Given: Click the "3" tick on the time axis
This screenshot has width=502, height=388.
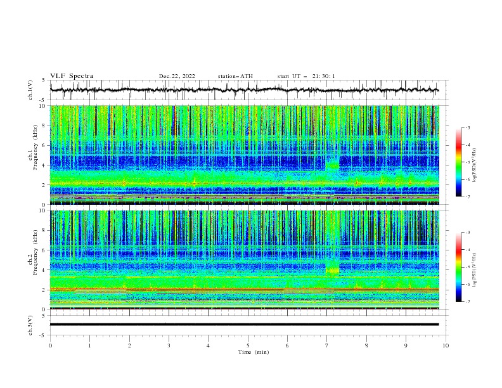Looking at the screenshot, I should click(169, 346).
